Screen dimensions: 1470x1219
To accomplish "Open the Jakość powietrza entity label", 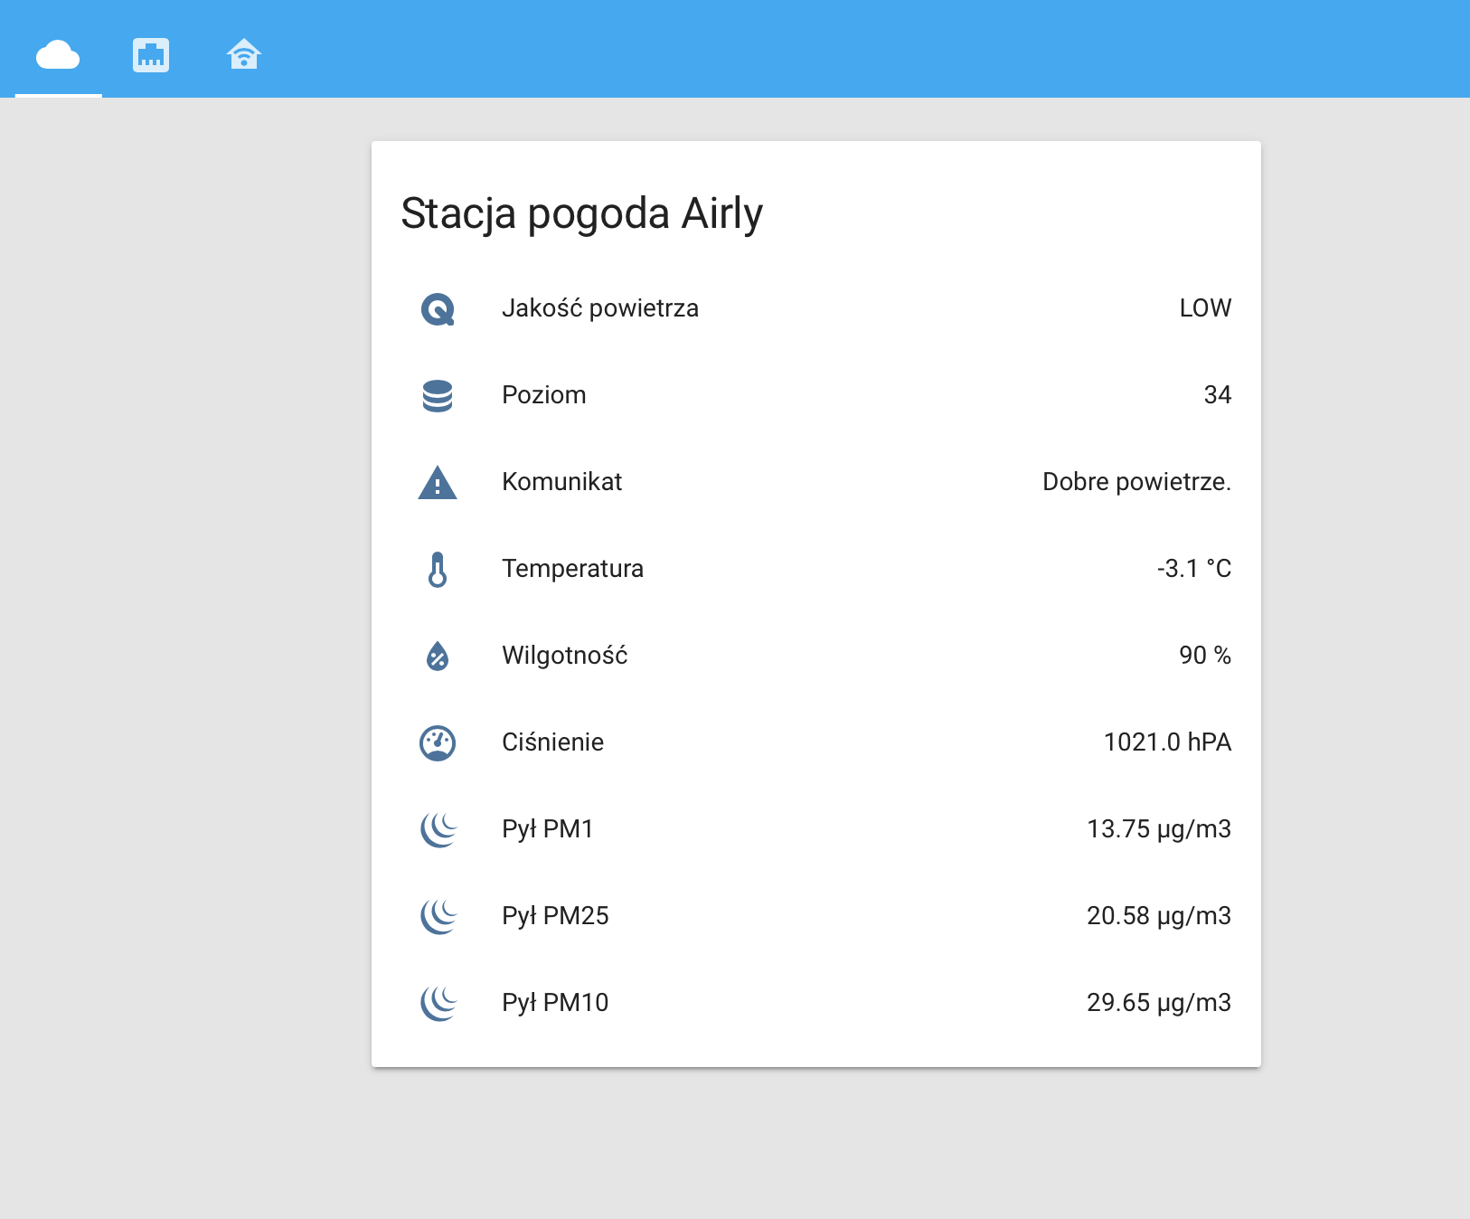I will tap(600, 308).
